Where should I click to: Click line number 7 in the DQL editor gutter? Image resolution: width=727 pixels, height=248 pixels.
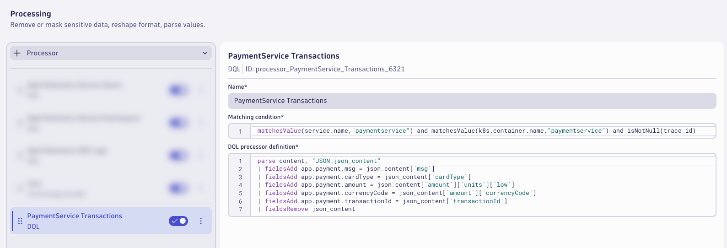[240, 210]
